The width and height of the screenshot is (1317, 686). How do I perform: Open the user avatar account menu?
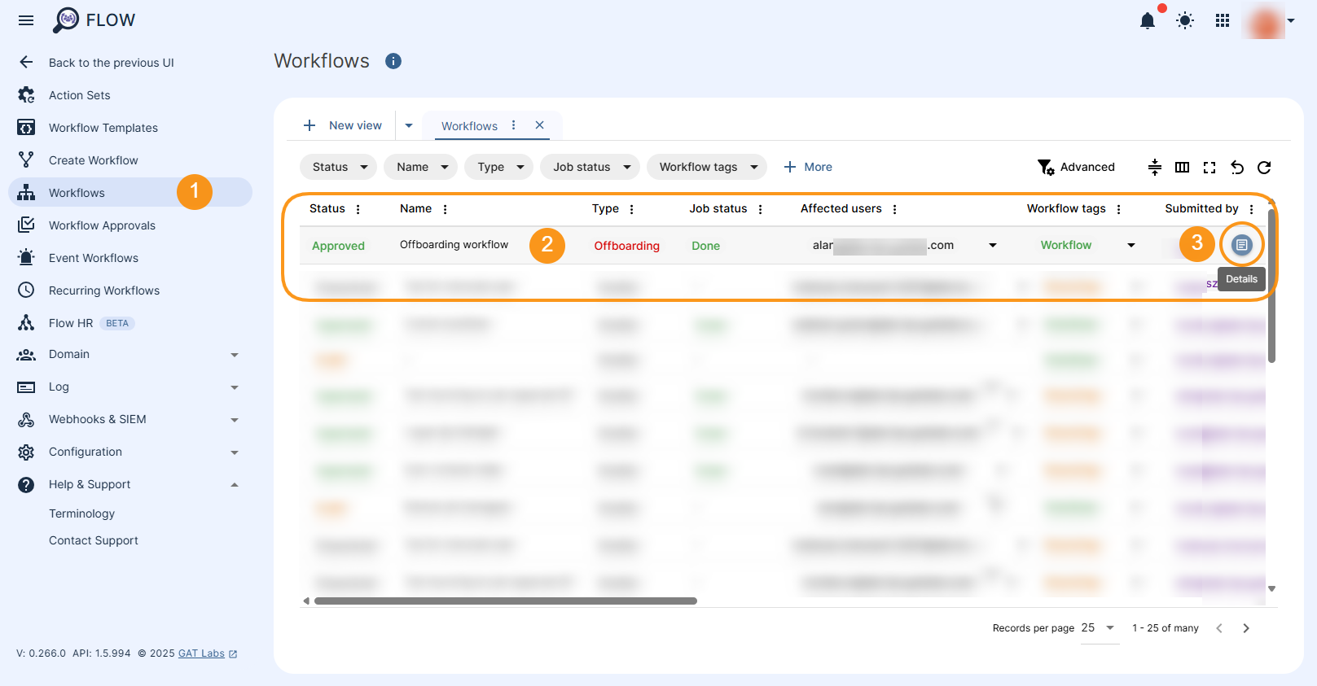pos(1269,21)
